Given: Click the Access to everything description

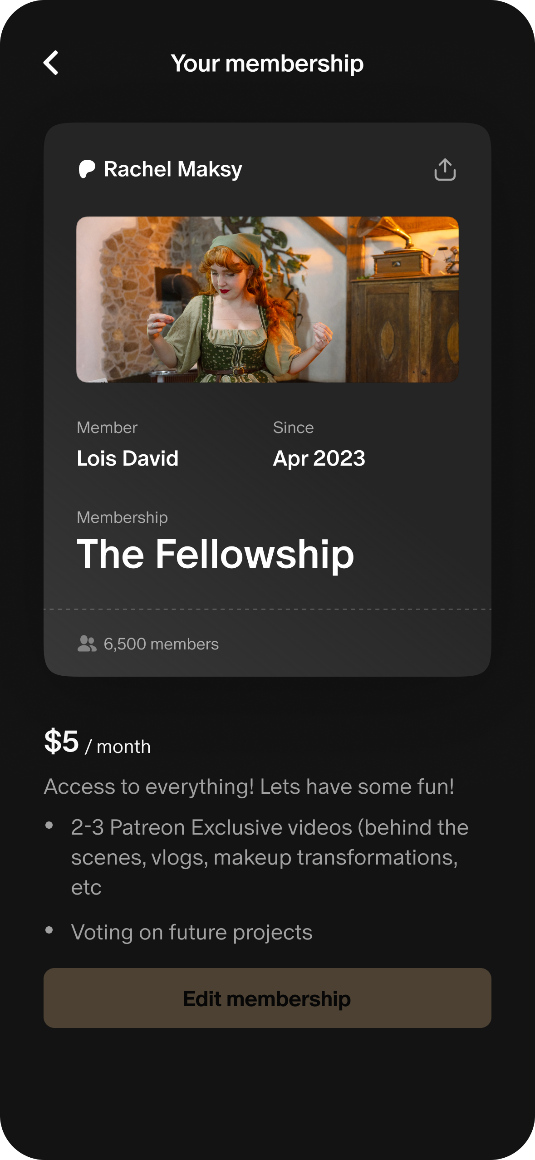Looking at the screenshot, I should tap(249, 786).
